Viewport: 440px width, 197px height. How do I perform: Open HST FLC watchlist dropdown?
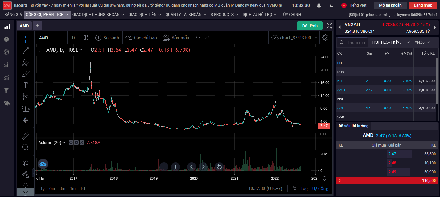click(391, 42)
